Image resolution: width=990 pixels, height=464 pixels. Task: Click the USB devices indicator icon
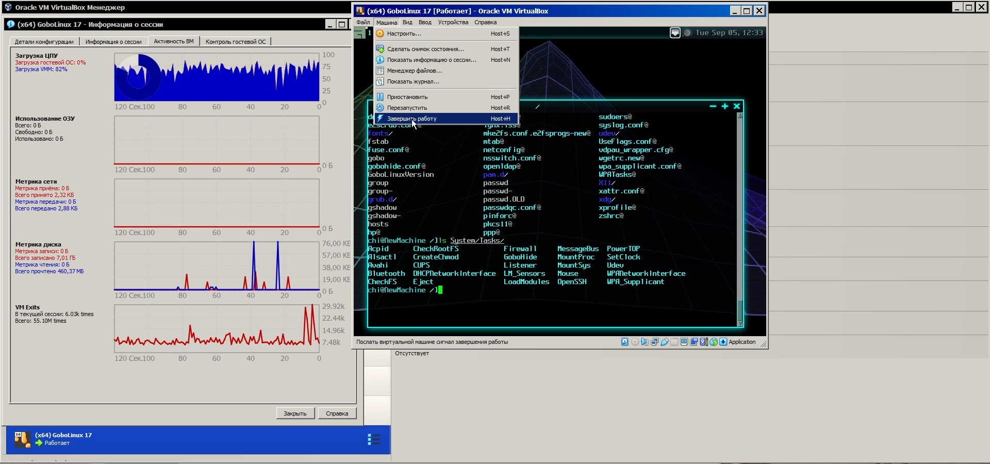665,342
